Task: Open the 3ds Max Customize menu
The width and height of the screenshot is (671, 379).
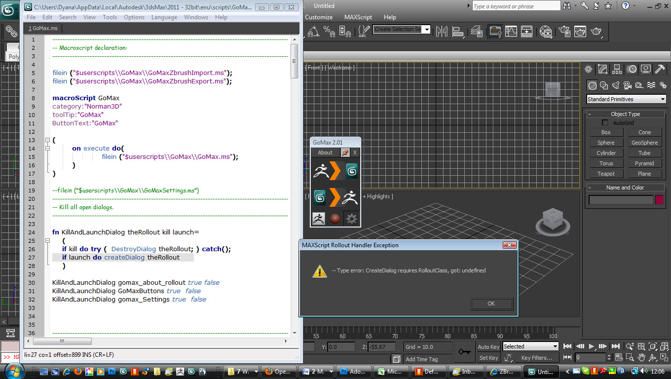Action: point(319,17)
